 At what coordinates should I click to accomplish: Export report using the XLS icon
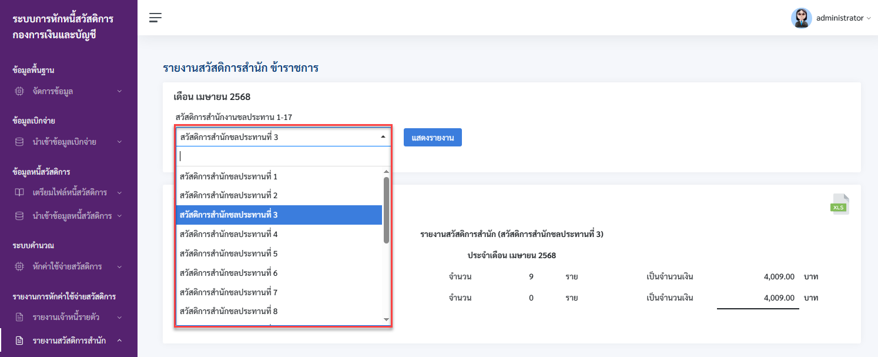840,204
